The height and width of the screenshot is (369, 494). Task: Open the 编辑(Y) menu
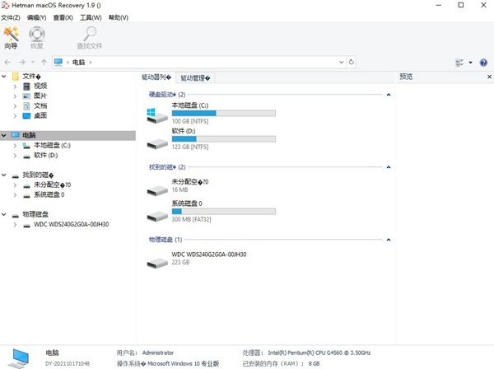coord(36,17)
